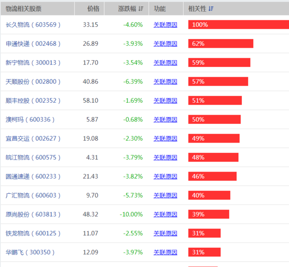Click the 40% correlation bar
The image size is (289, 267).
click(210, 195)
